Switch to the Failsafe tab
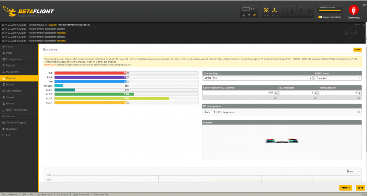The width and height of the screenshot is (367, 196). click(11, 66)
